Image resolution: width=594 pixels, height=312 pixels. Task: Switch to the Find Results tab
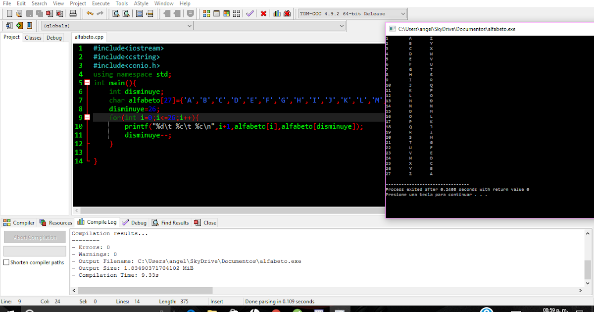point(170,222)
